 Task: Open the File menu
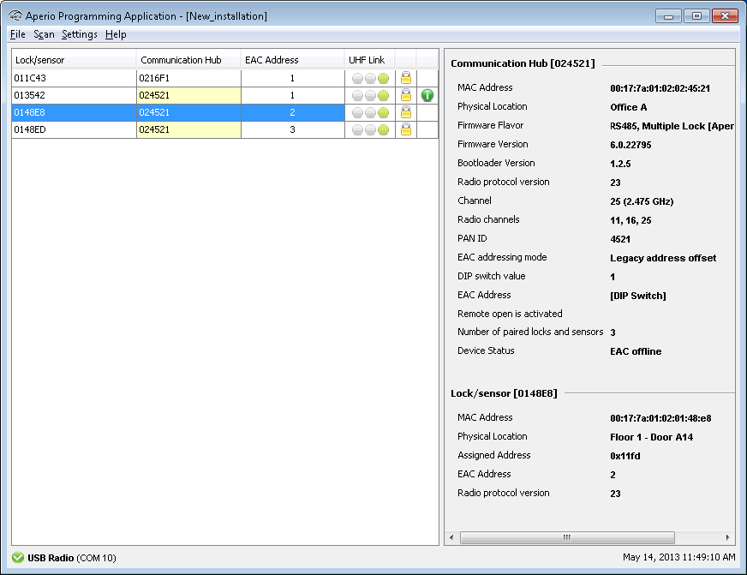tap(18, 34)
